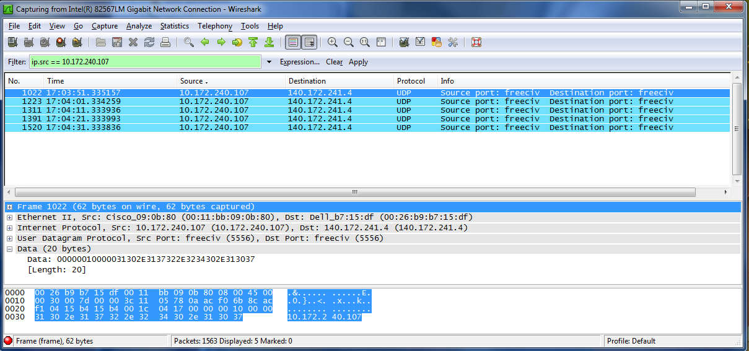This screenshot has width=749, height=351.
Task: Edit coloring rules icon
Action: (437, 42)
